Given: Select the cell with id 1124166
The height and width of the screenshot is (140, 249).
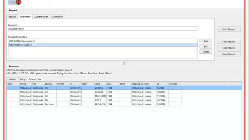Looking at the screenshot, I should (x=162, y=96).
